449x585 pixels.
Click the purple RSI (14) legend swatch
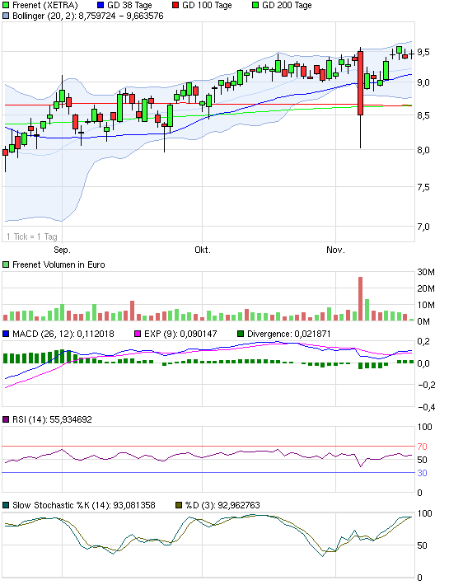(6, 419)
